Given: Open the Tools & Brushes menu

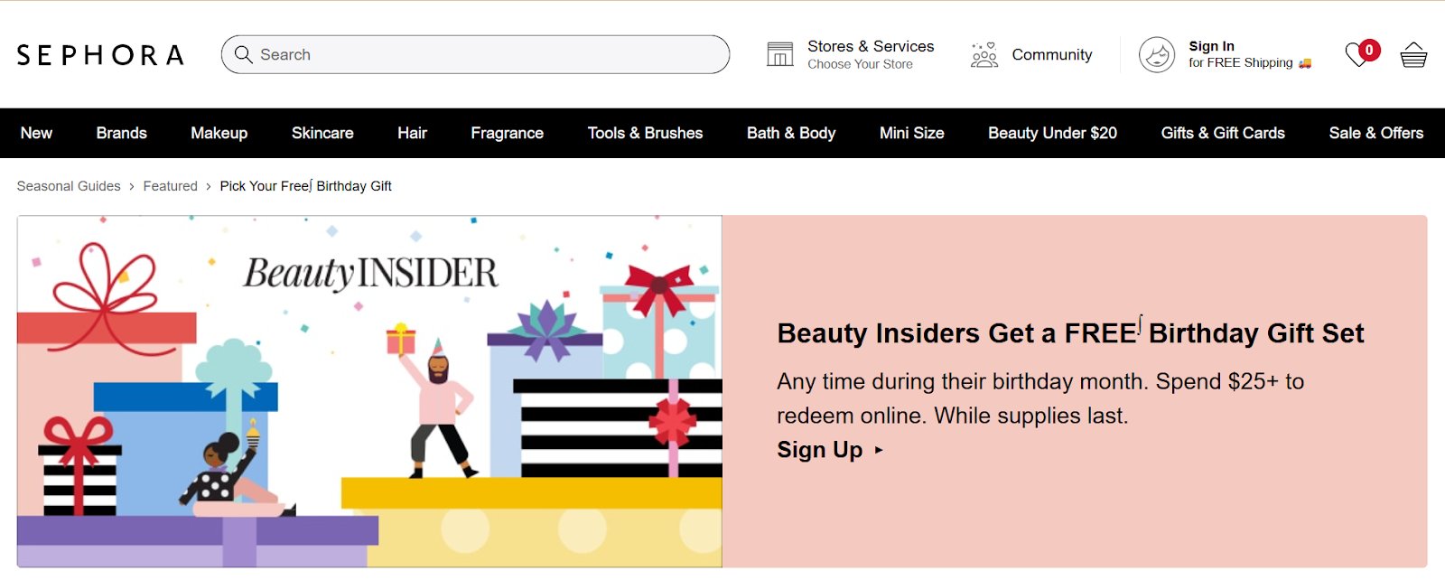Looking at the screenshot, I should coord(645,133).
